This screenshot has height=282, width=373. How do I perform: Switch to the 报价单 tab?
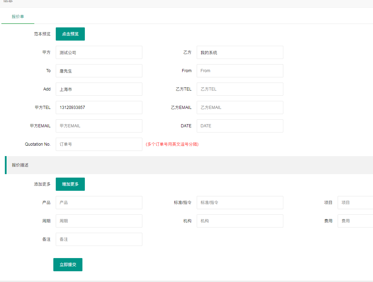pyautogui.click(x=18, y=17)
